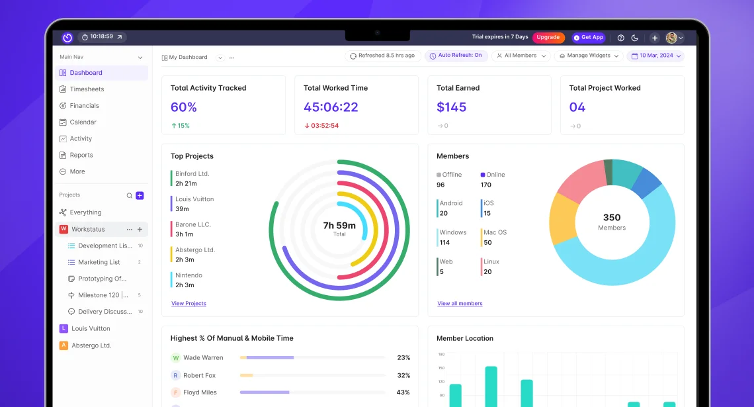Open the Timesheets section icon
754x407 pixels.
(x=63, y=89)
